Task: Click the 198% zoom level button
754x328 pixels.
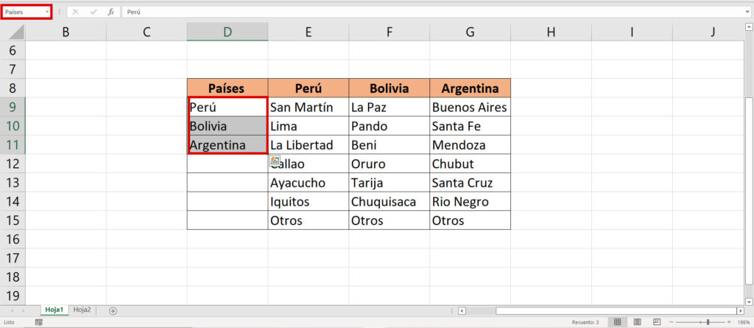Action: (x=744, y=322)
